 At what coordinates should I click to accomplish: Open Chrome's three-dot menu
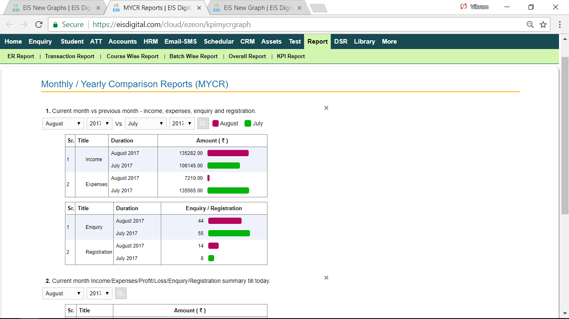[560, 25]
